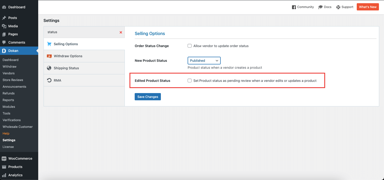Click the Analytics bar chart icon

[x=4, y=175]
